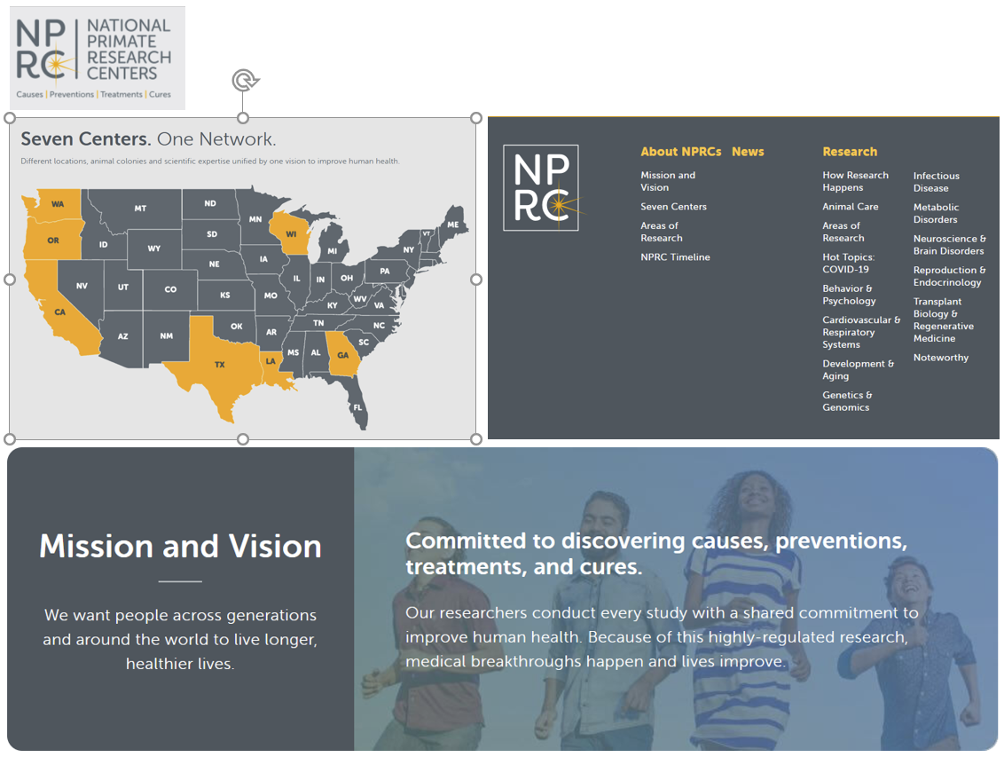This screenshot has height=757, width=1004.
Task: Click Areas of Research under Research
Action: (x=843, y=232)
